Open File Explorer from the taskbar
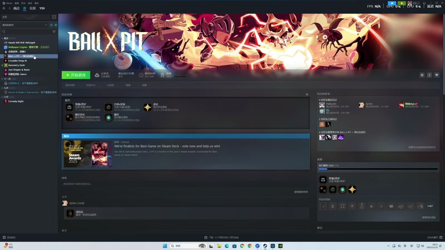Screen dimensions: 445x250 click(x=219, y=246)
